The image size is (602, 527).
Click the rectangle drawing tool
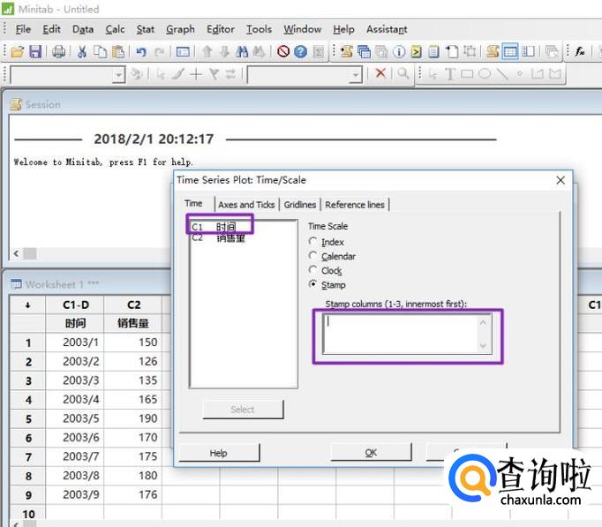click(467, 73)
